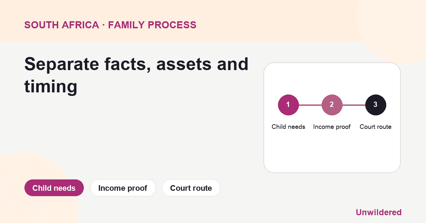Viewport: 426px width, 223px height.
Task: Click the Separate facts, assets and timing title
Action: tap(136, 75)
